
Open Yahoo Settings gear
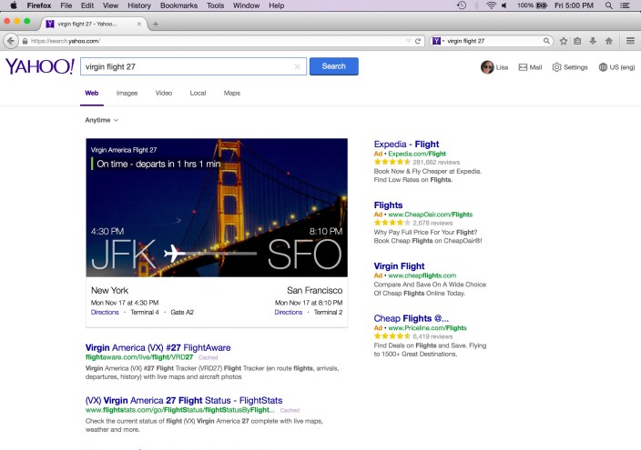(x=557, y=67)
